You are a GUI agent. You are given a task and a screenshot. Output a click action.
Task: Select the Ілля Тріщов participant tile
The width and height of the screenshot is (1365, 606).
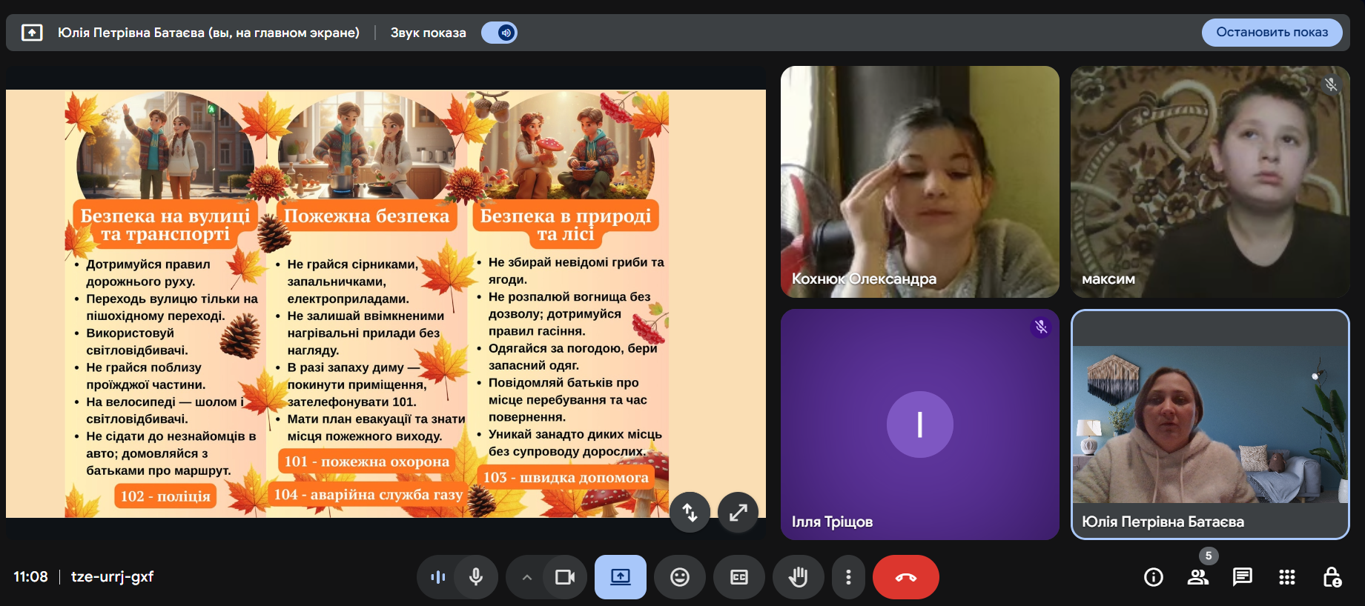pyautogui.click(x=919, y=424)
